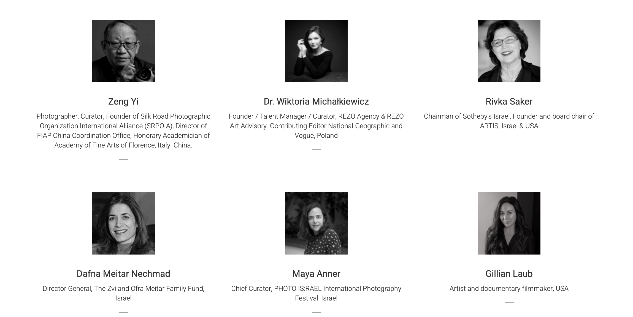Click the Zvi and Ofra Meitar Fund text
Image resolution: width=633 pixels, height=317 pixels.
(x=123, y=293)
